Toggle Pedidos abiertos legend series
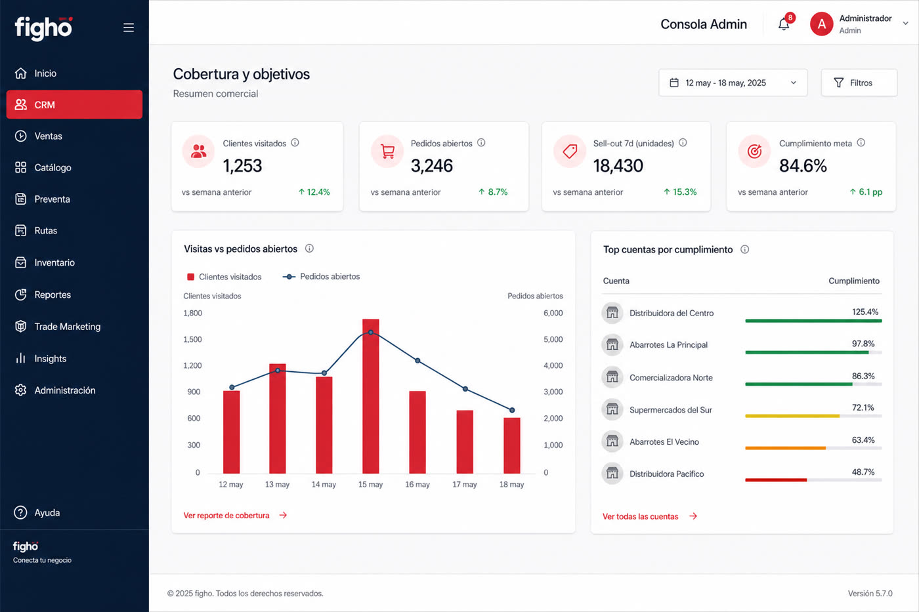The image size is (919, 612). pos(321,277)
